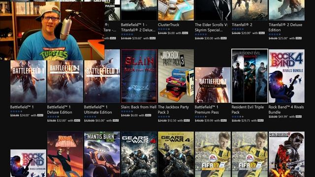Click the $30.00 Skyrim Special Edition price
The image size is (315, 177).
pos(209,38)
